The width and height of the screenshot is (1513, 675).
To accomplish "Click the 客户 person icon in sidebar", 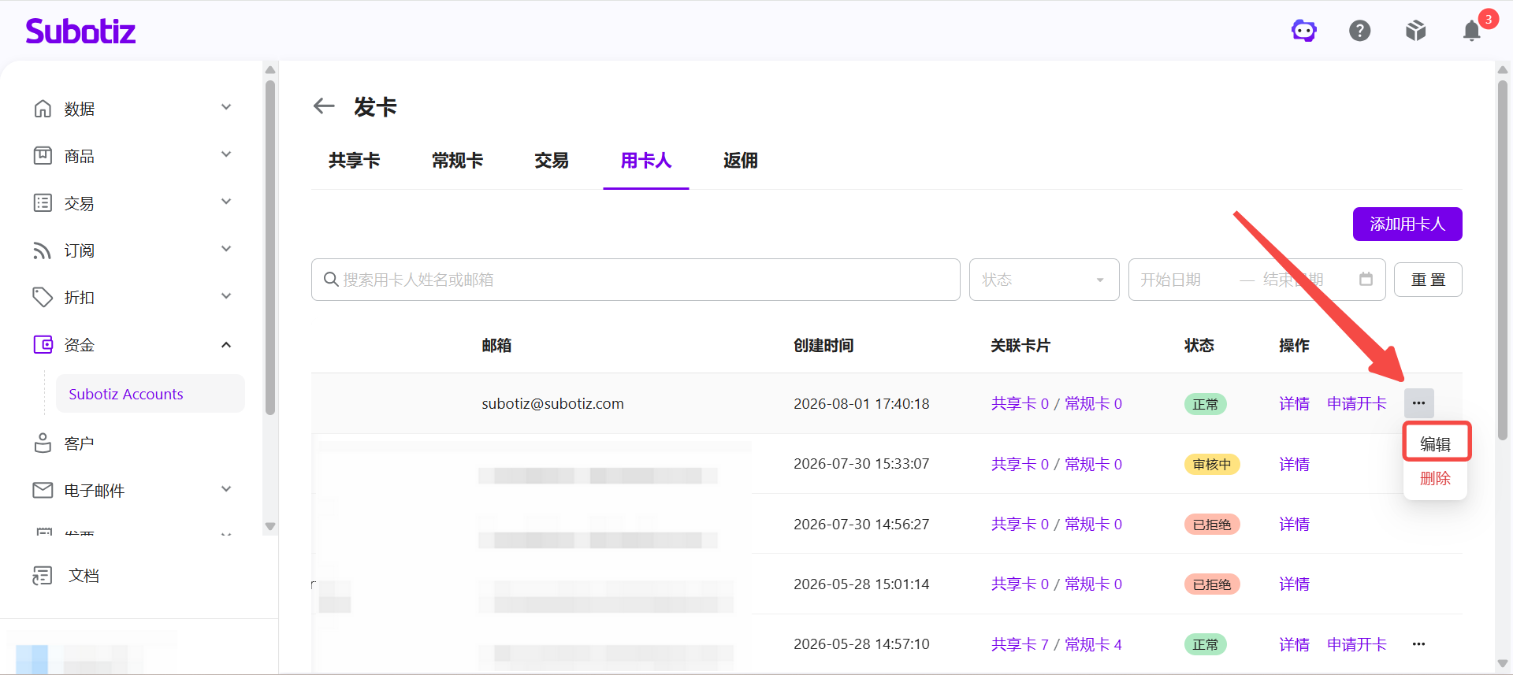I will tap(43, 443).
